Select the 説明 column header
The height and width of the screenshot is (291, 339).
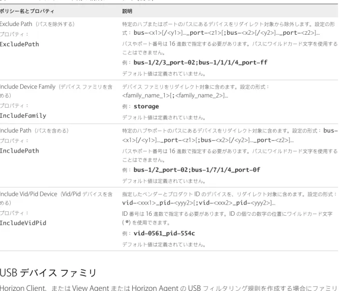127,11
